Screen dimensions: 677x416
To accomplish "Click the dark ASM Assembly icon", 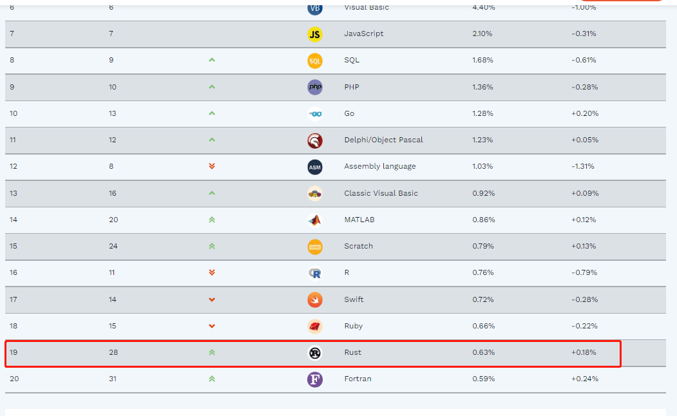I will click(315, 167).
